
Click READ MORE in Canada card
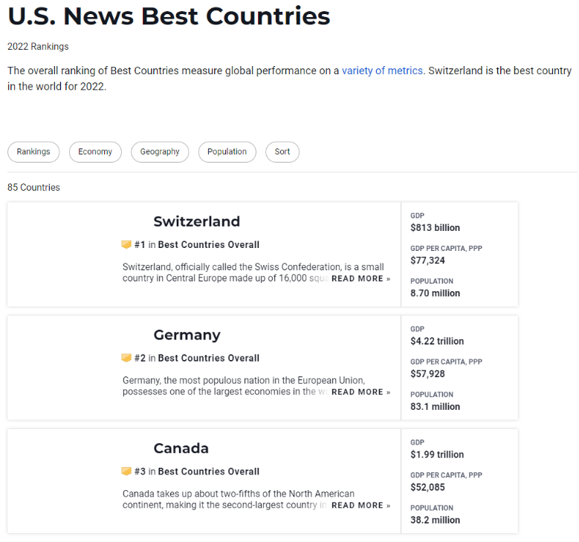pyautogui.click(x=360, y=505)
